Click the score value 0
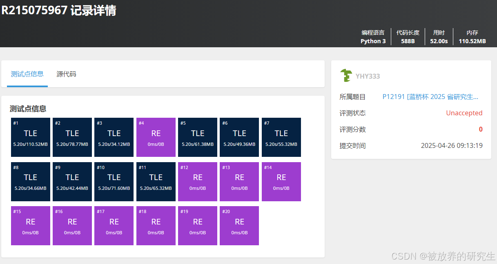The height and width of the screenshot is (264, 497). pyautogui.click(x=481, y=129)
